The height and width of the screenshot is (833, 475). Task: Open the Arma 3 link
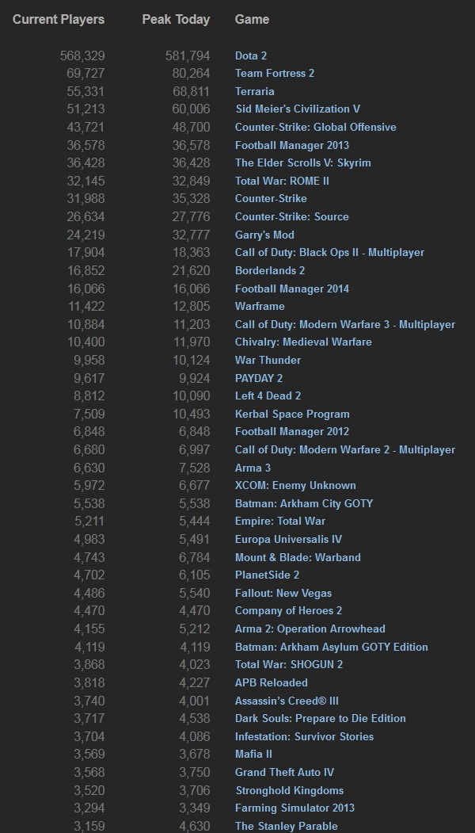tap(253, 468)
